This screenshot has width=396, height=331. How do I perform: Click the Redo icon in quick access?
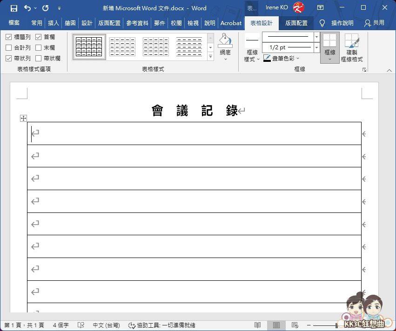45,8
